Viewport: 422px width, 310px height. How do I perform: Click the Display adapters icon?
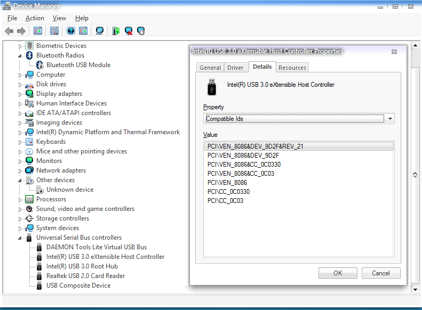[x=29, y=94]
